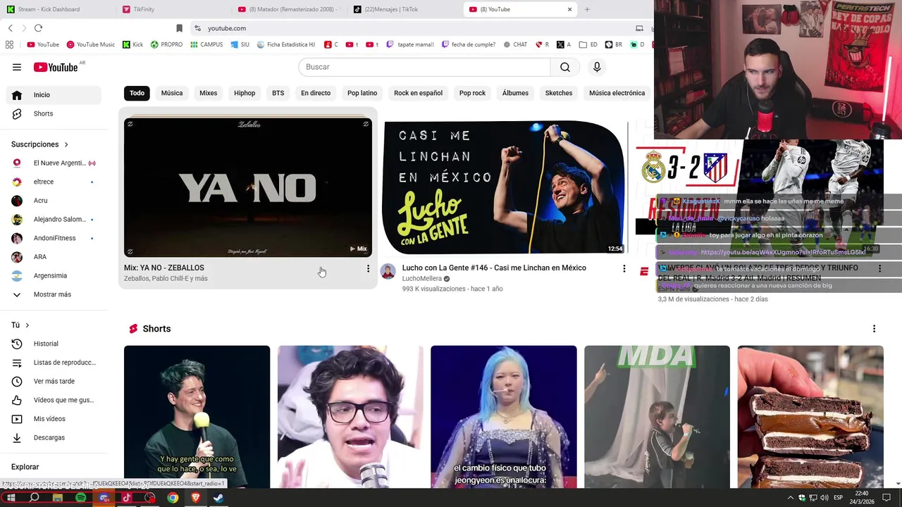Select the 'Pop latino' filter chip
The image size is (902, 507).
point(362,93)
